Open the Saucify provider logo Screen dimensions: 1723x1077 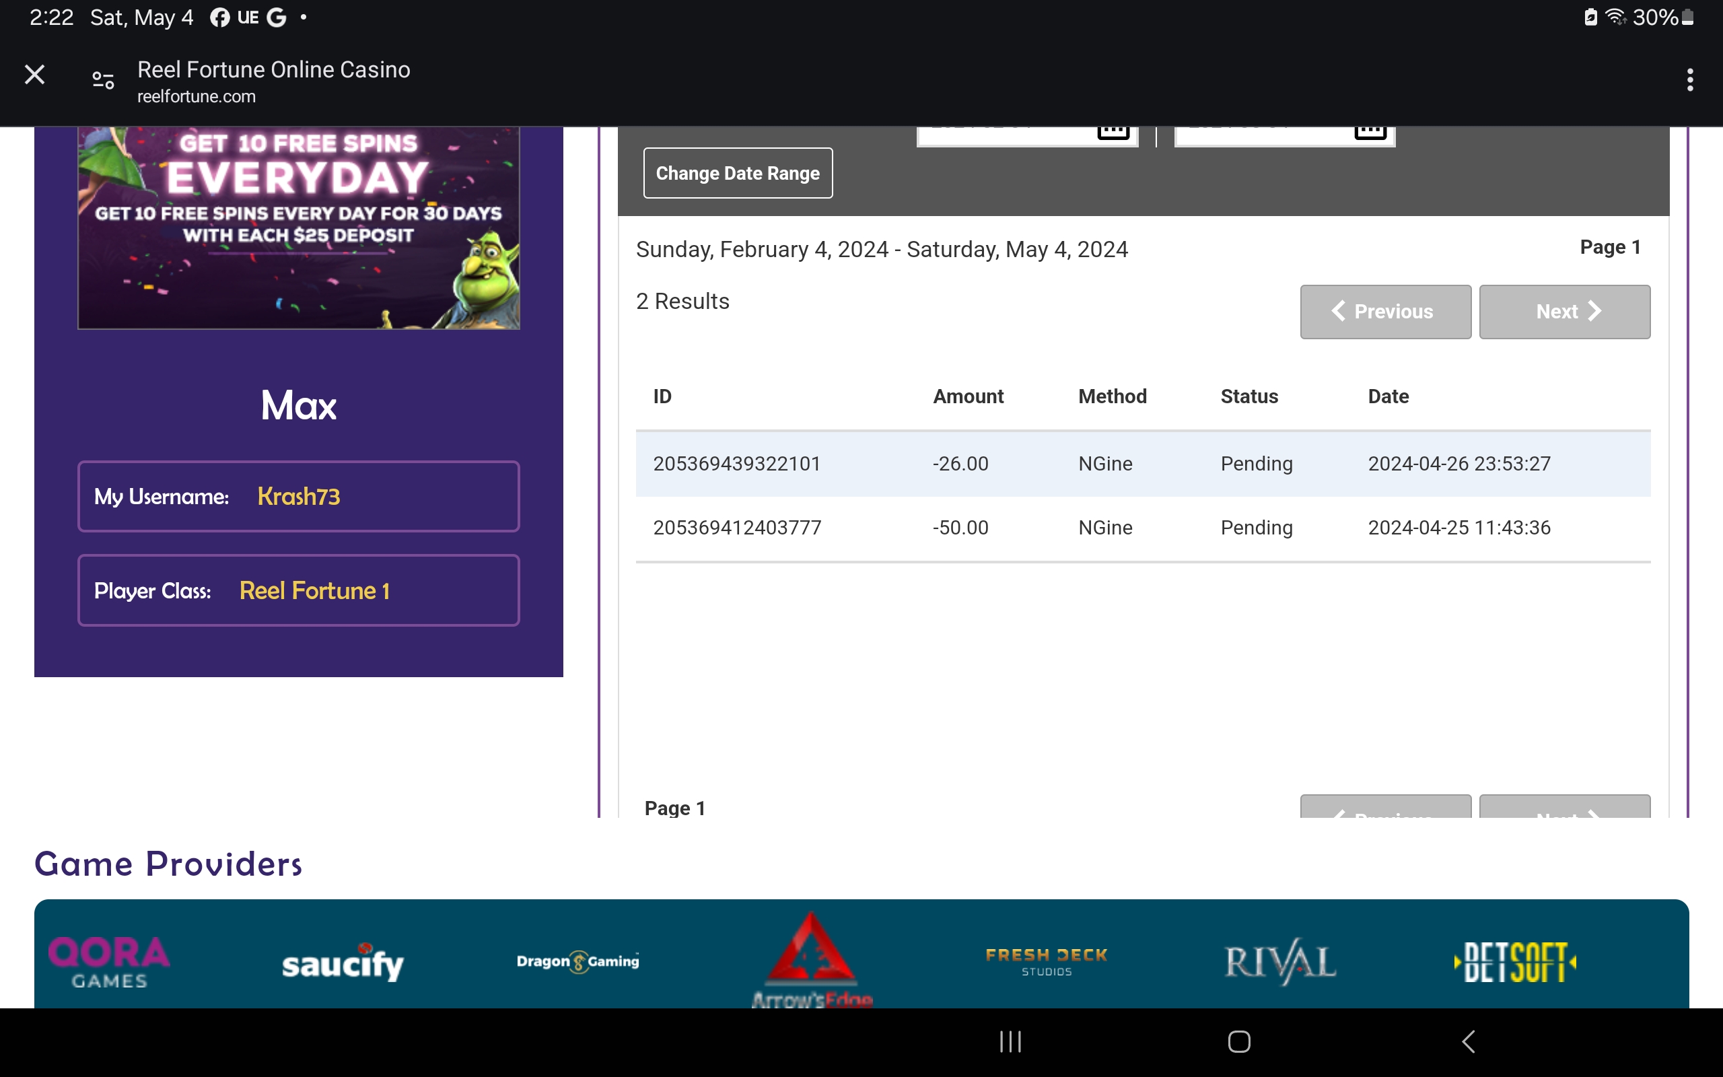[343, 963]
